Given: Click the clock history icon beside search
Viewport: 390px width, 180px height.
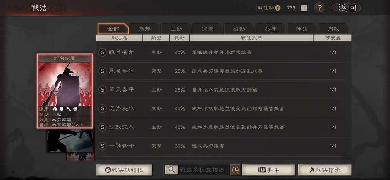Looking at the screenshot, I should [235, 170].
